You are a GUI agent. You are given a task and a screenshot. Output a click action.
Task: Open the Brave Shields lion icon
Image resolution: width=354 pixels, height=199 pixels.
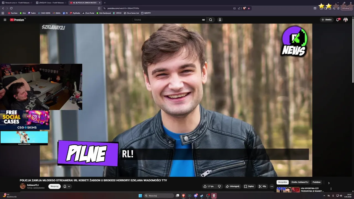tap(244, 8)
